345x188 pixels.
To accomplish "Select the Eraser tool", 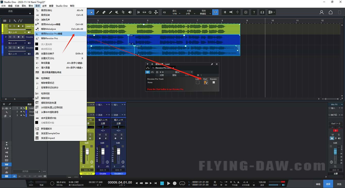I will (104, 12).
